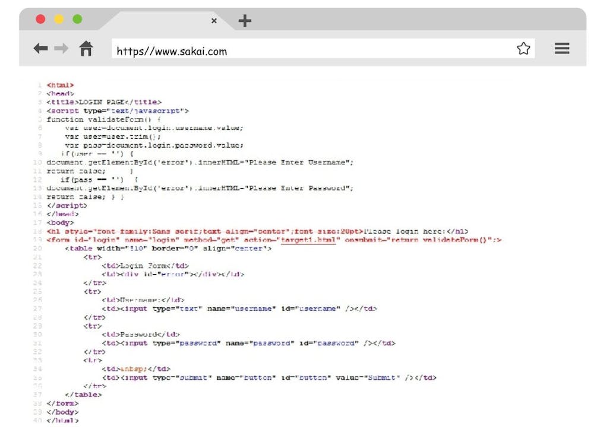Click the Submit button input tag line
The image size is (594, 445).
(x=268, y=377)
